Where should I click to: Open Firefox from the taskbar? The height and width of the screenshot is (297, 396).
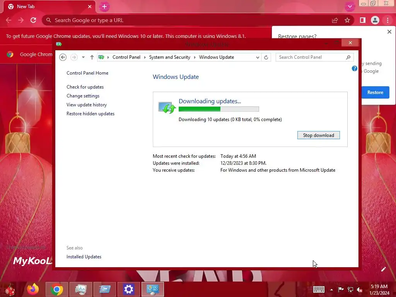point(33,289)
